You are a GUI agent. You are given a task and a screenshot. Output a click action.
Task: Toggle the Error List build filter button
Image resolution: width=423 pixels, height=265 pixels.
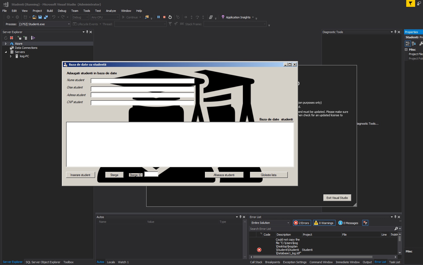[365, 223]
